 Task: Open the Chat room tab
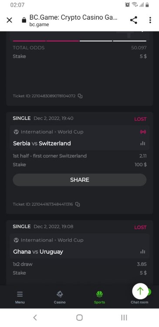[x=139, y=302]
